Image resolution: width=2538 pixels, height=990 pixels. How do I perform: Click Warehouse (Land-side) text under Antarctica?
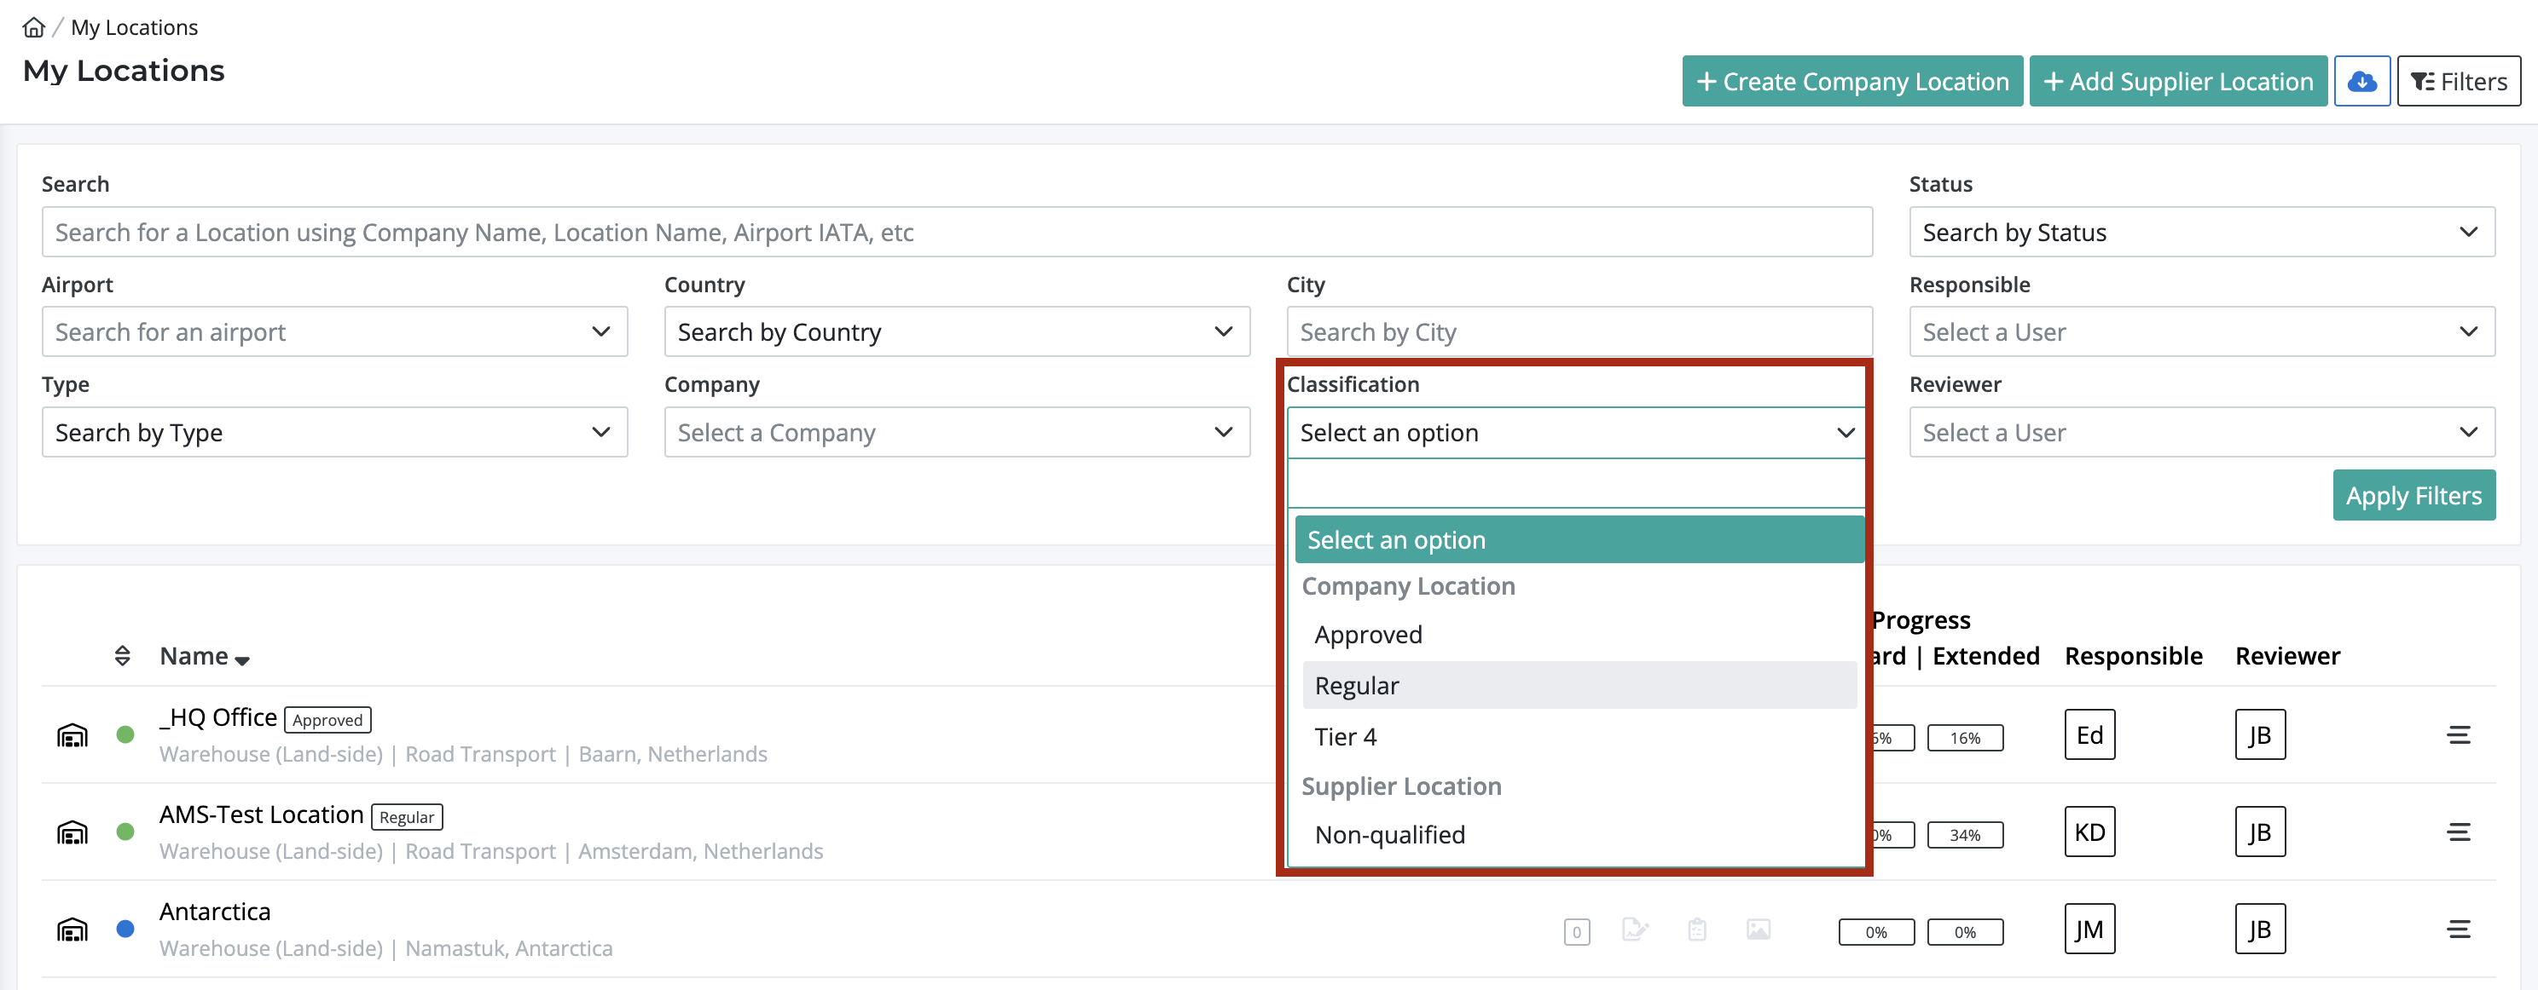(271, 948)
